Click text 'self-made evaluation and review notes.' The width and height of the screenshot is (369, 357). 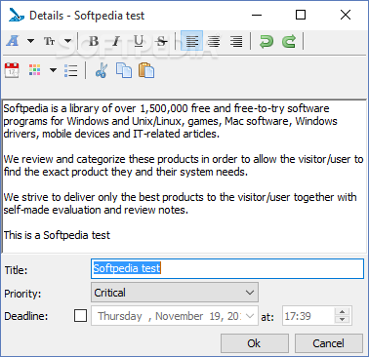[x=96, y=210]
